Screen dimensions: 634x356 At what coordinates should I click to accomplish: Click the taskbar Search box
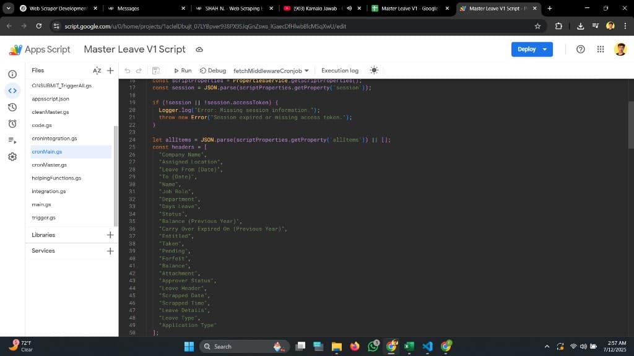245,347
